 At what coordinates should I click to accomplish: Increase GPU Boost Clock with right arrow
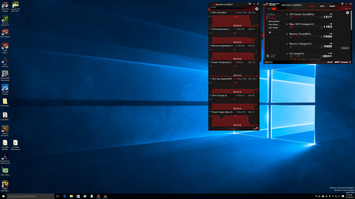(x=321, y=17)
